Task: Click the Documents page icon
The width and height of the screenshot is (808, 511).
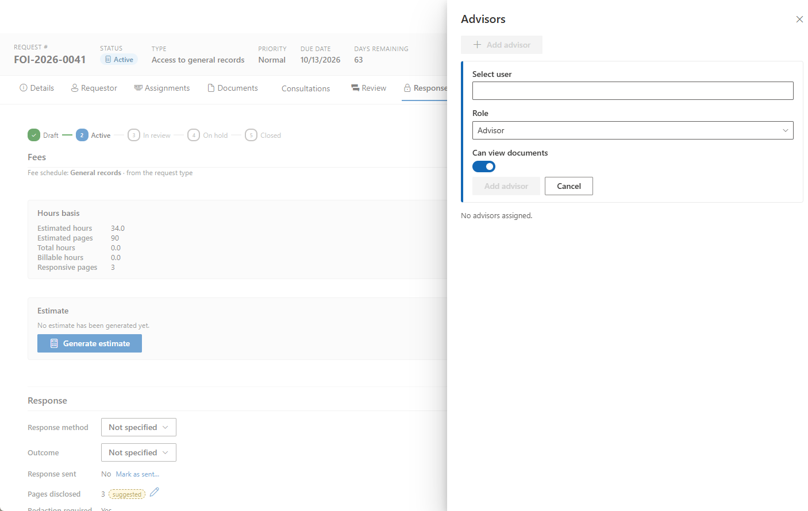Action: tap(211, 88)
